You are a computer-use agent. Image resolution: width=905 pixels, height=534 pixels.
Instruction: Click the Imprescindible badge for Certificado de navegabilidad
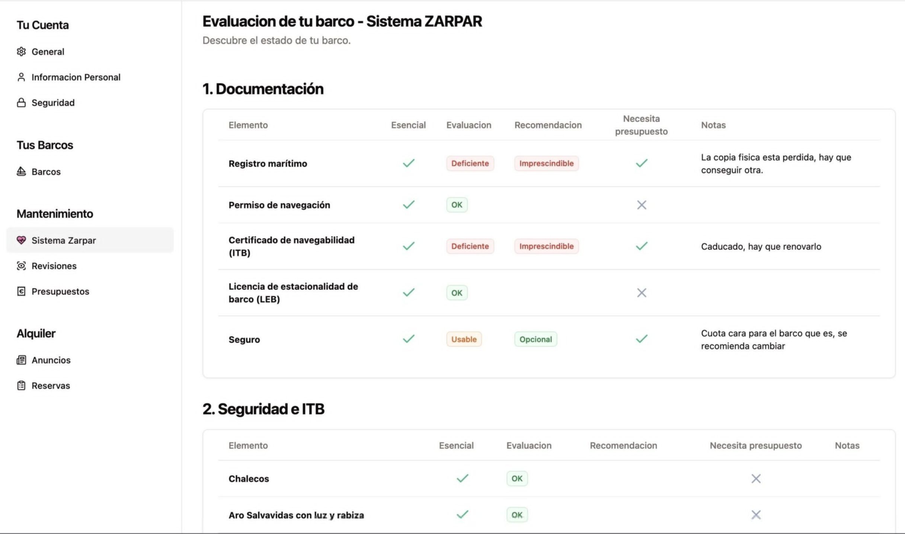pyautogui.click(x=546, y=246)
